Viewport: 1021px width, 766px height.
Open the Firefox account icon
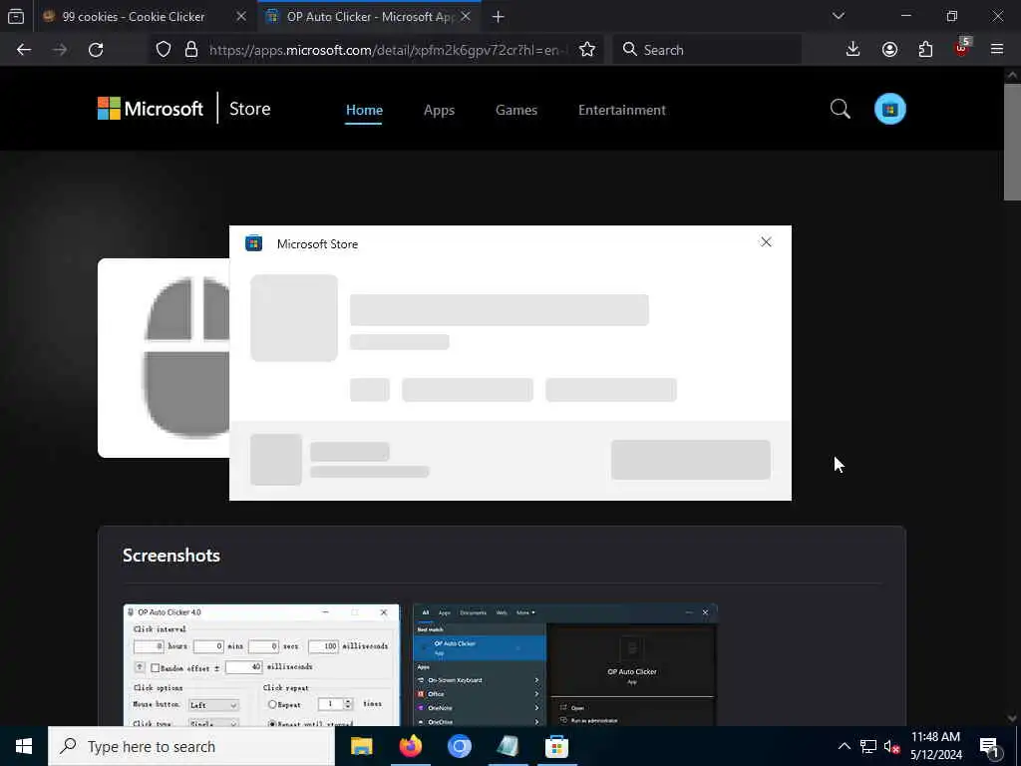click(x=889, y=50)
